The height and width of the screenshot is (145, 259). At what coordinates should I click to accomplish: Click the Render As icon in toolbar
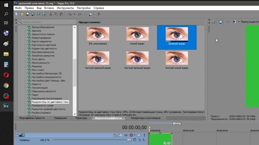pyautogui.click(x=38, y=14)
